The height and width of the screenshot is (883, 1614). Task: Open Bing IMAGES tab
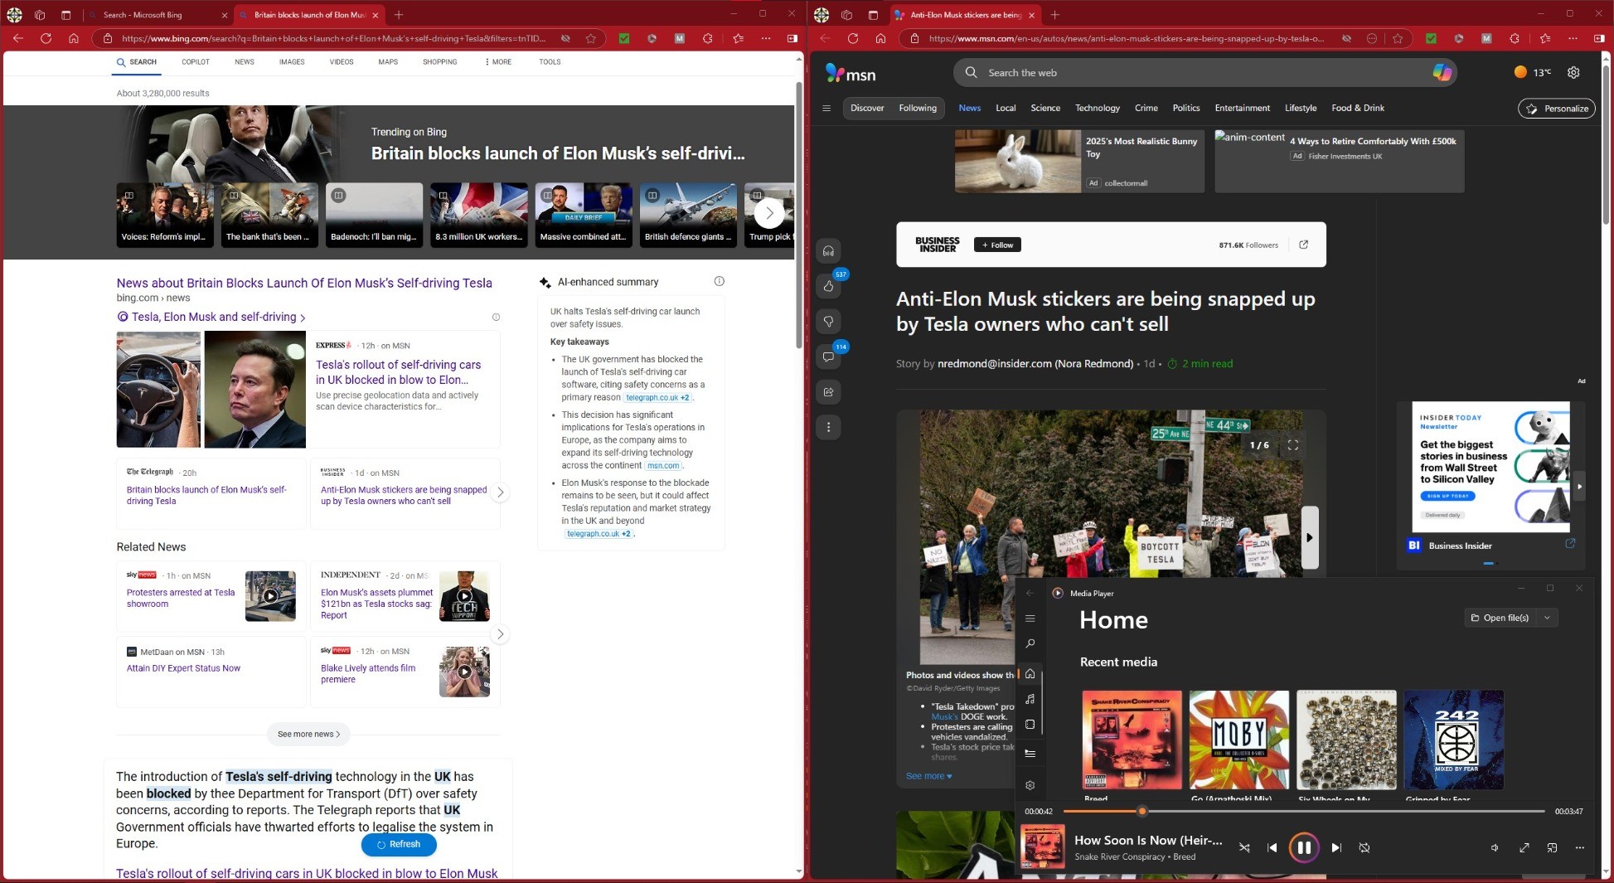(x=291, y=62)
